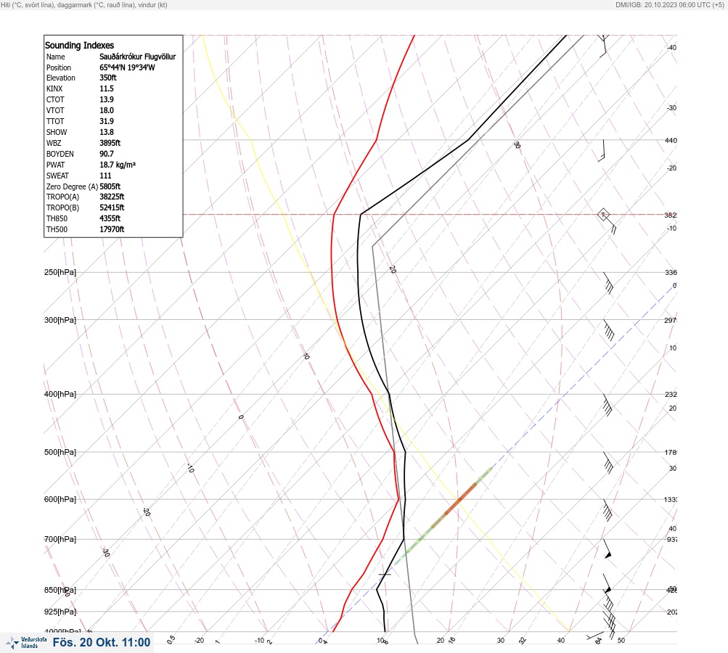Click the SWEAT value '111'
The height and width of the screenshot is (653, 728).
[x=105, y=176]
